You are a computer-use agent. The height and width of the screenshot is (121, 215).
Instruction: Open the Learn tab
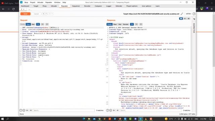[158, 6]
